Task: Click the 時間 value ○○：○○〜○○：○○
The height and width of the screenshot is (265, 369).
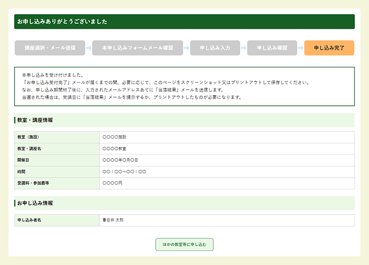Action: point(124,172)
